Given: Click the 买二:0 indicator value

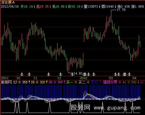Looking at the screenshot, I should (x=84, y=82).
